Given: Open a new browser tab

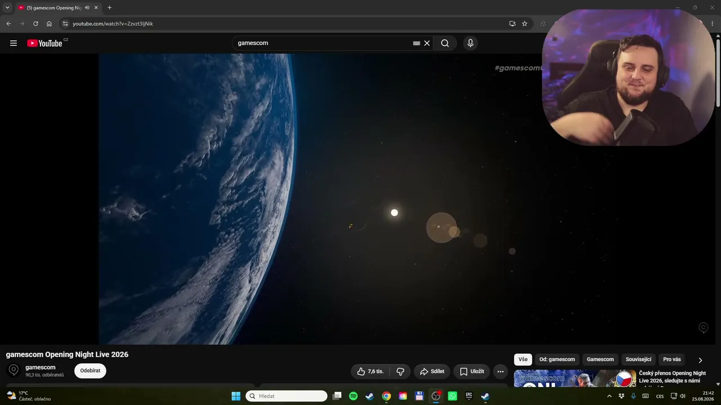Looking at the screenshot, I should tap(109, 8).
